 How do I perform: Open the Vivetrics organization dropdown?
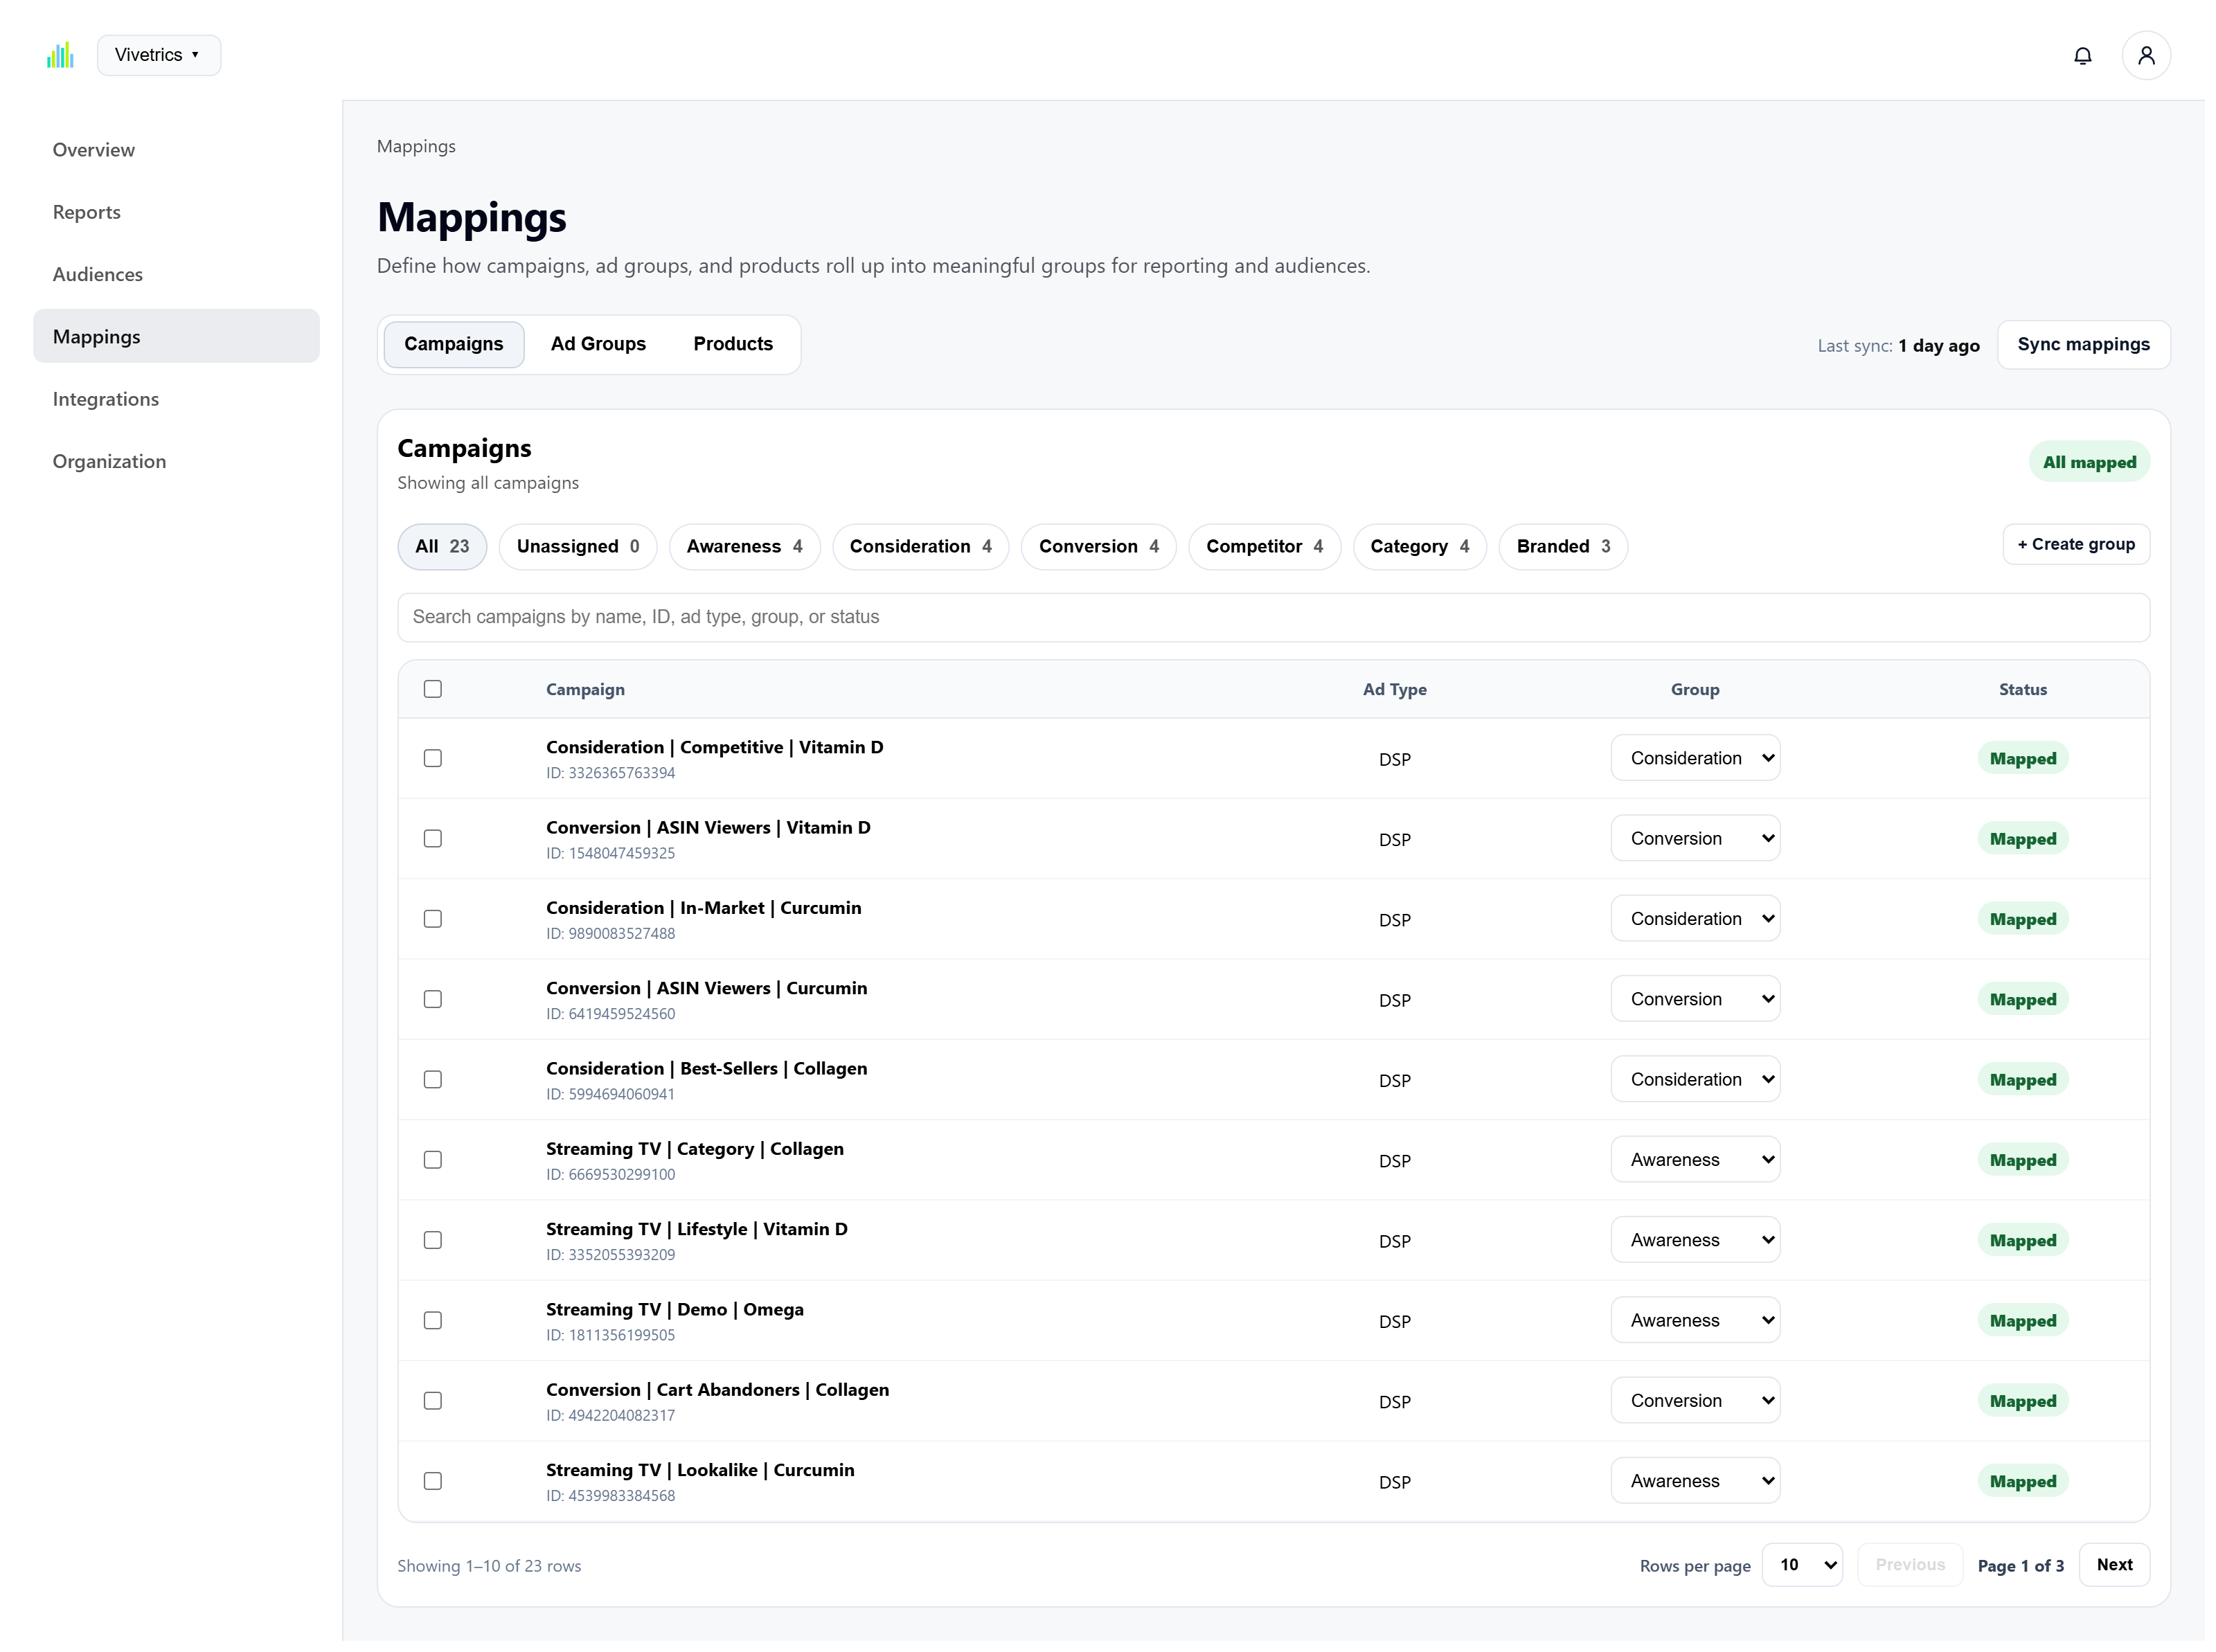[159, 55]
